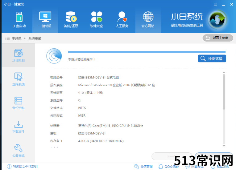236x170 pixels.
Task: Click 电脑型号 label
Action: point(56,77)
